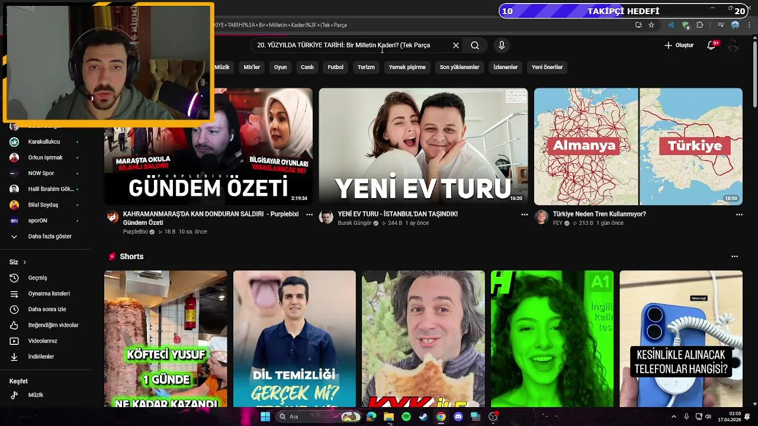
Task: Click the FEY channel avatar
Action: [541, 217]
